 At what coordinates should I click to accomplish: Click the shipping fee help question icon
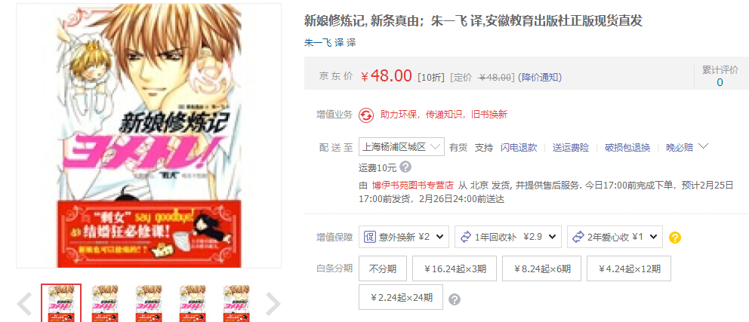(x=405, y=167)
